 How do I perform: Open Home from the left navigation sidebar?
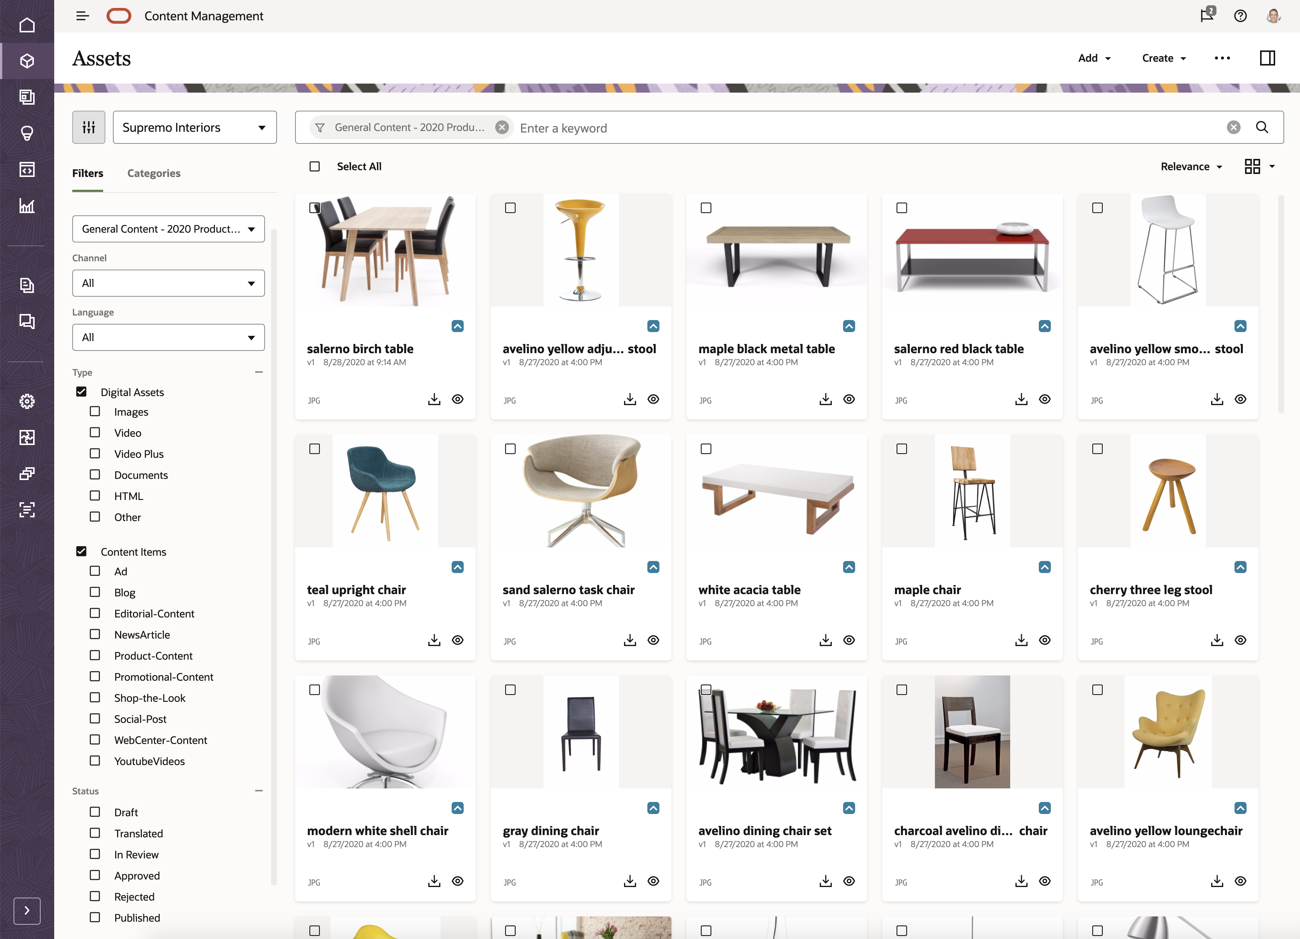[26, 24]
